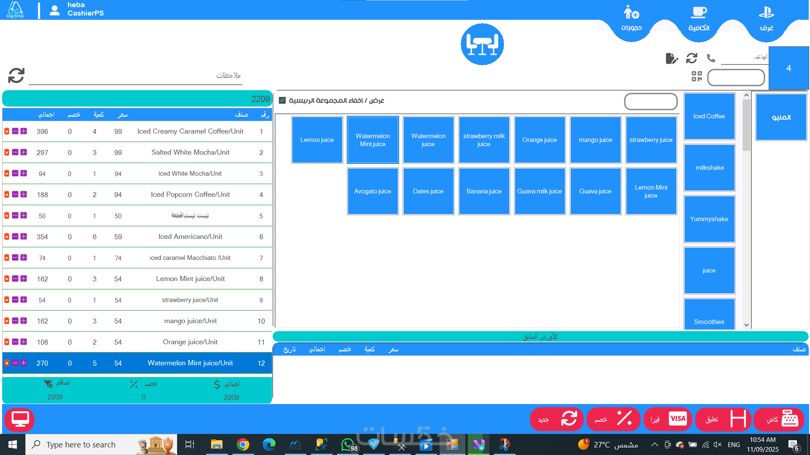Open the dining tables round icon
Image resolution: width=810 pixels, height=455 pixels.
(482, 45)
